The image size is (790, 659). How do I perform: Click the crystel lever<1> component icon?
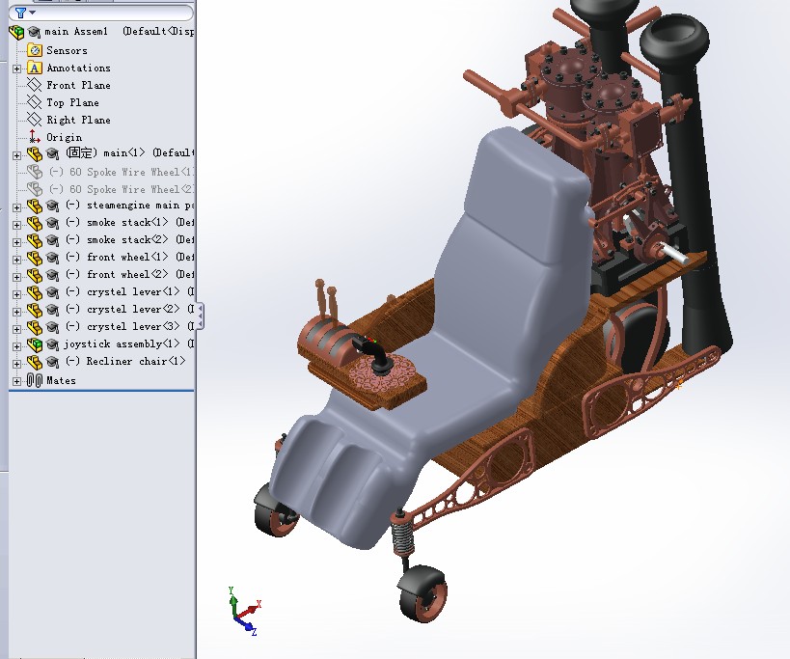point(35,292)
